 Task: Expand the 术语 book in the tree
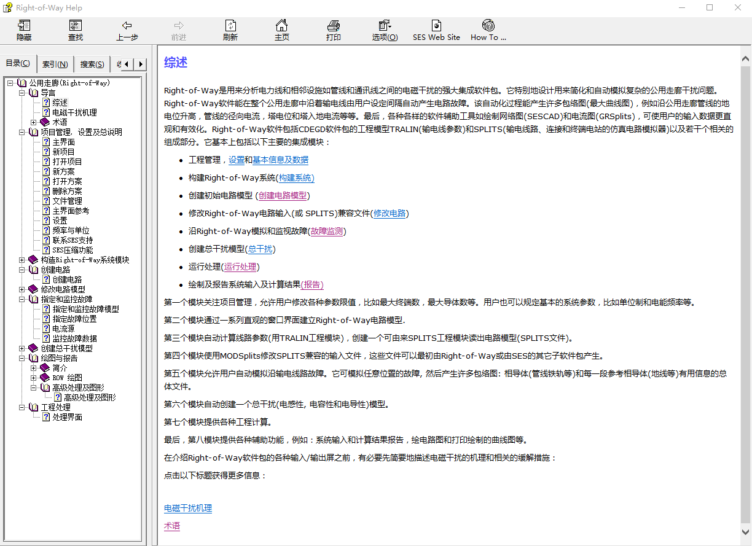(x=34, y=122)
